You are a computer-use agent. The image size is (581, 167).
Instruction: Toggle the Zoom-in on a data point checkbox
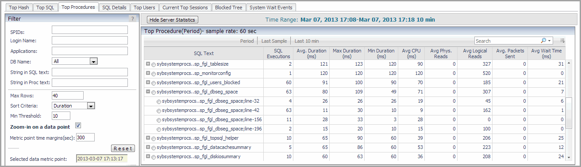(78, 126)
